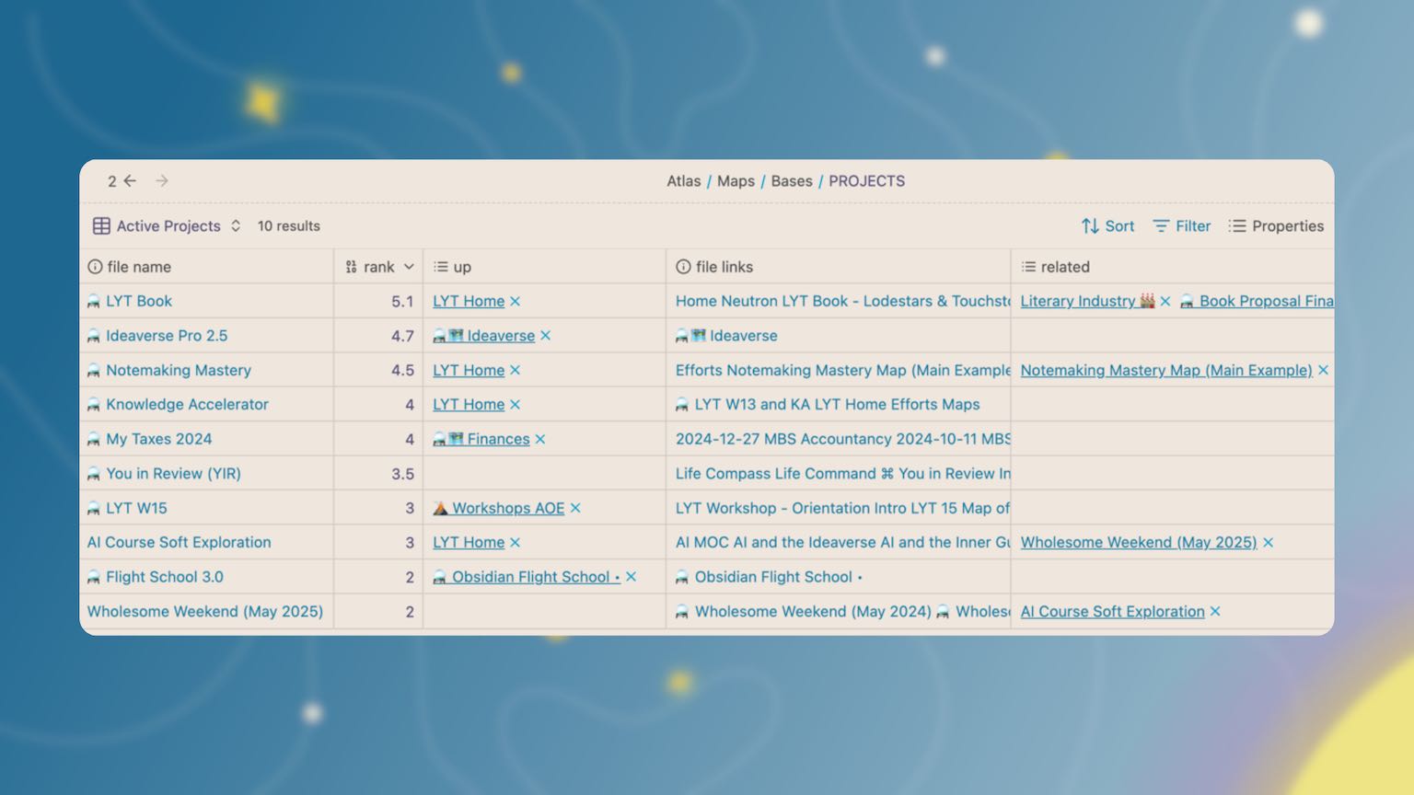The image size is (1414, 795).
Task: Click the info icon in file name header
Action: point(95,267)
